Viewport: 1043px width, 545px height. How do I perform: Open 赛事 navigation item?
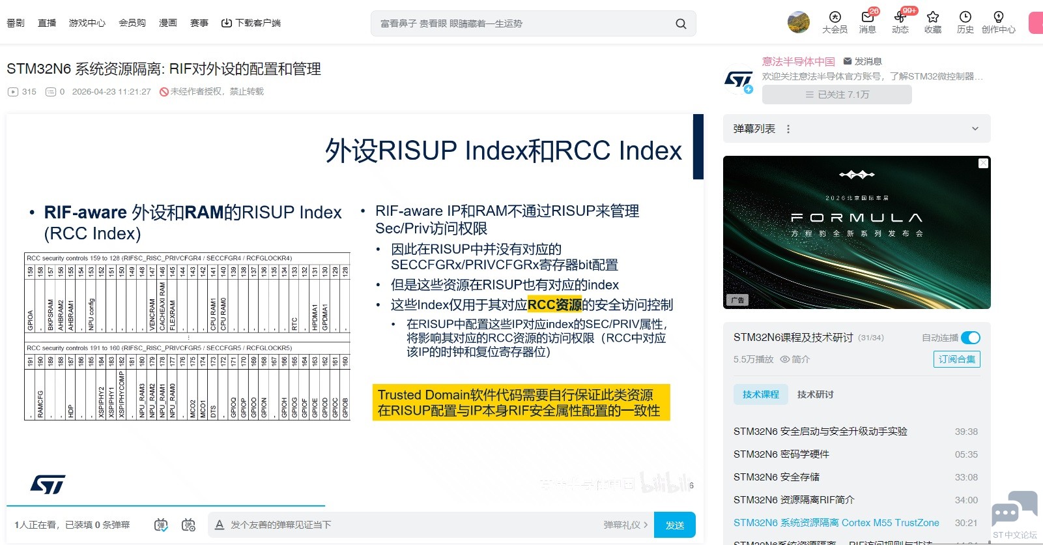(x=199, y=23)
